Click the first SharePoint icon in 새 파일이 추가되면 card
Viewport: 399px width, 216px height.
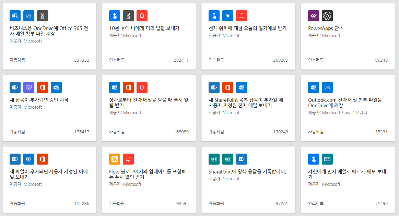(15, 159)
